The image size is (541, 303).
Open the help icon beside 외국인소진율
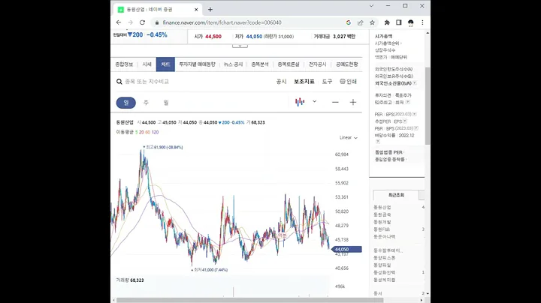click(414, 83)
